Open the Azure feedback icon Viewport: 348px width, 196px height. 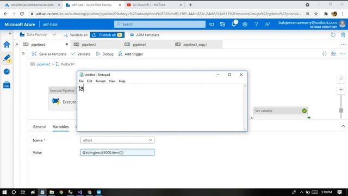[267, 24]
